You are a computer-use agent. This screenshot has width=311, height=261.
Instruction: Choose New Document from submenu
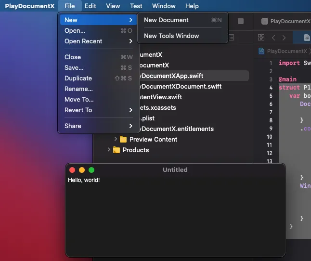coord(182,20)
